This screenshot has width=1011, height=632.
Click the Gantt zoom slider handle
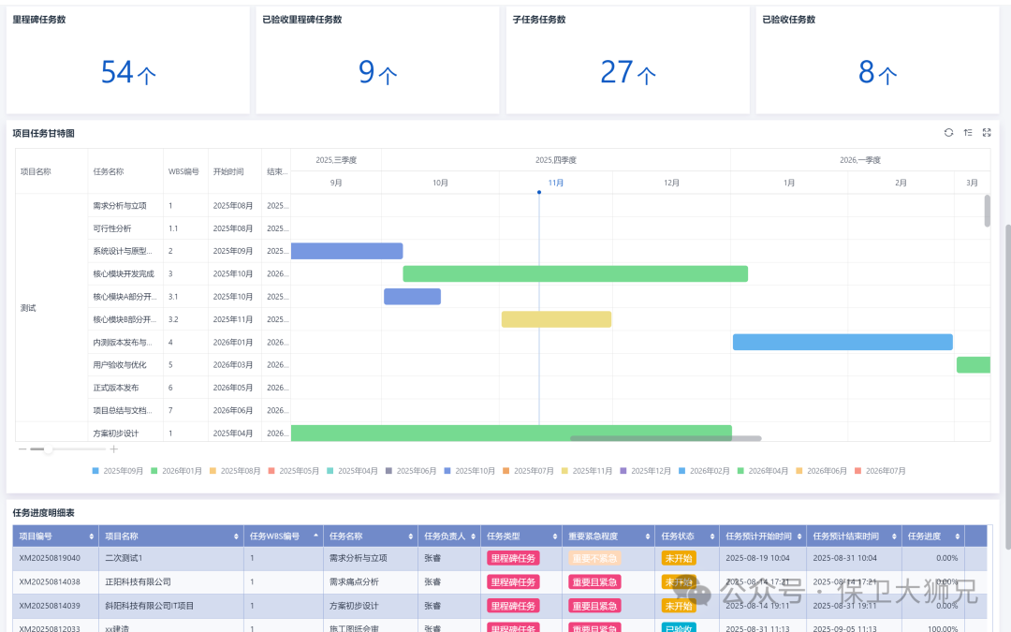pos(48,449)
